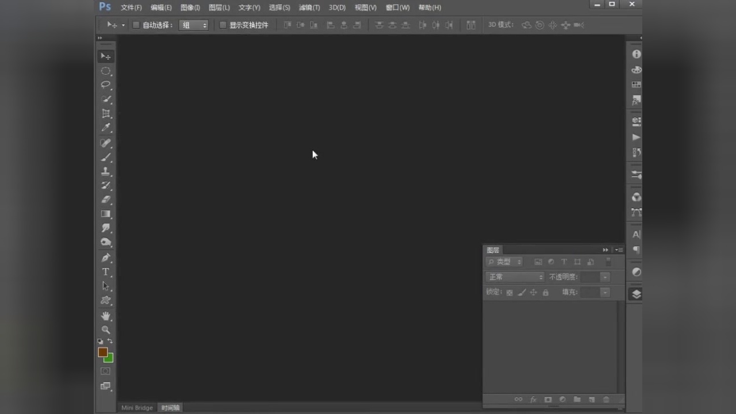Viewport: 736px width, 414px height.
Task: Toggle lock position icon
Action: coord(534,293)
